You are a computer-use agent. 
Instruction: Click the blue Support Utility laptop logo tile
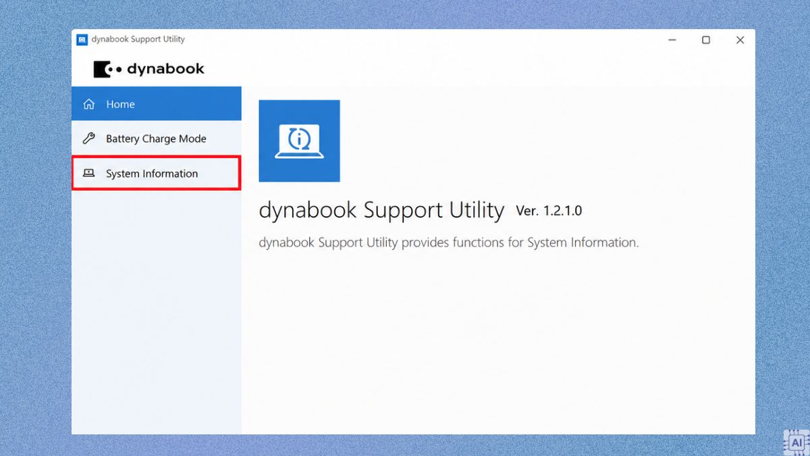tap(299, 141)
